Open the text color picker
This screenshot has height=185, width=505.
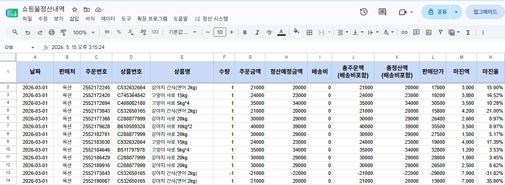(x=281, y=32)
